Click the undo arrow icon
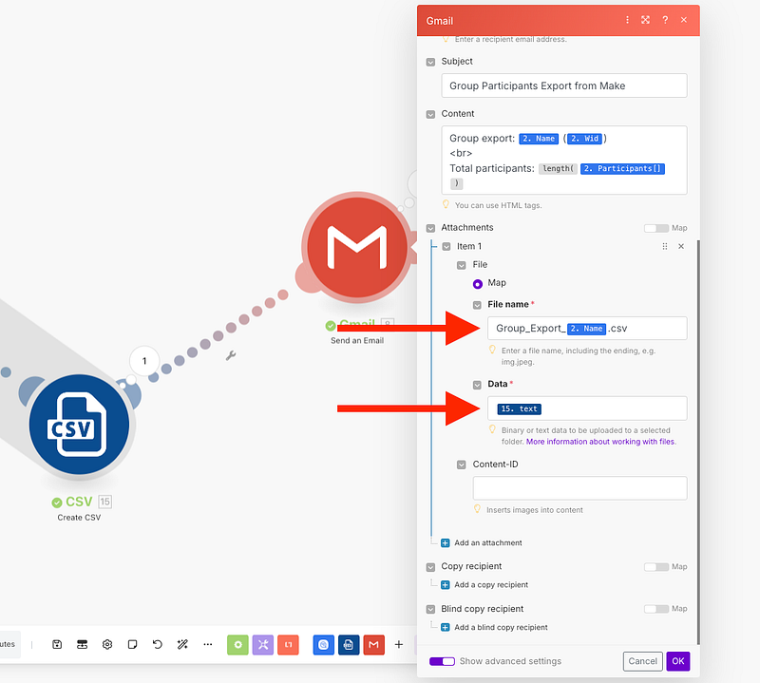The width and height of the screenshot is (760, 683). click(157, 644)
